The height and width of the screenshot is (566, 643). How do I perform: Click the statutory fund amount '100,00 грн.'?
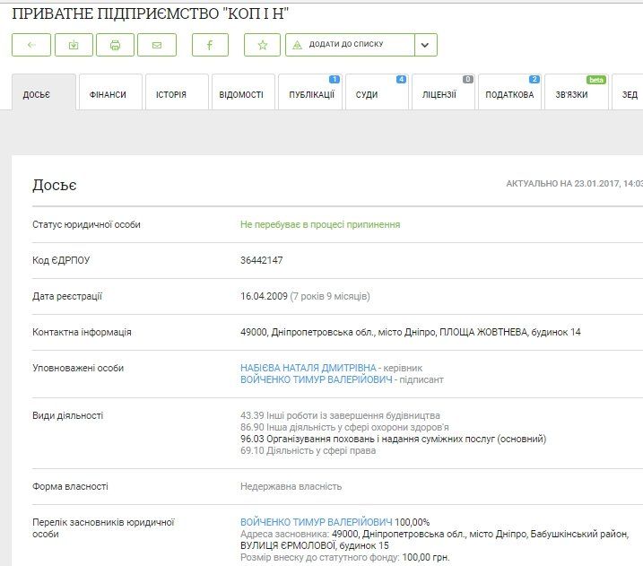426,557
